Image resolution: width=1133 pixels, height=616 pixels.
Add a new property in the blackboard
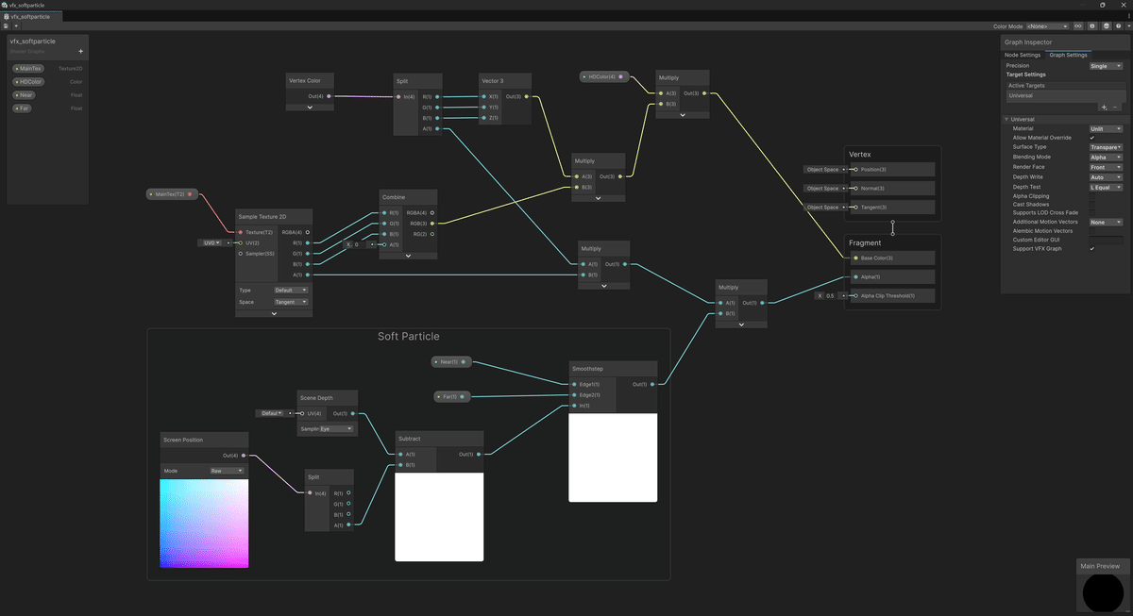[81, 50]
